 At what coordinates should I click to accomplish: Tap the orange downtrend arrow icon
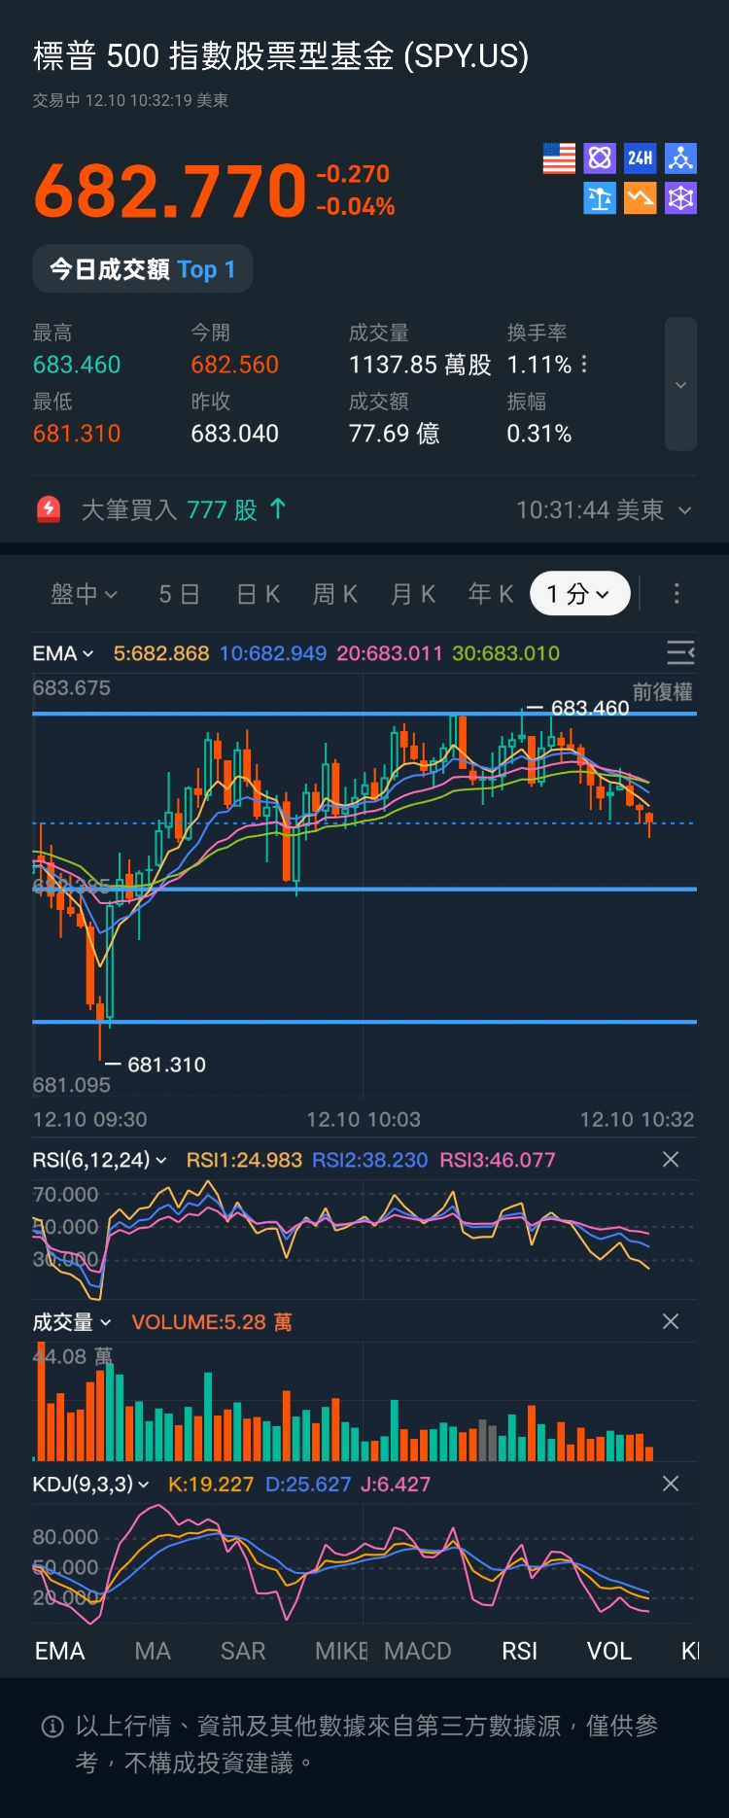coord(640,198)
